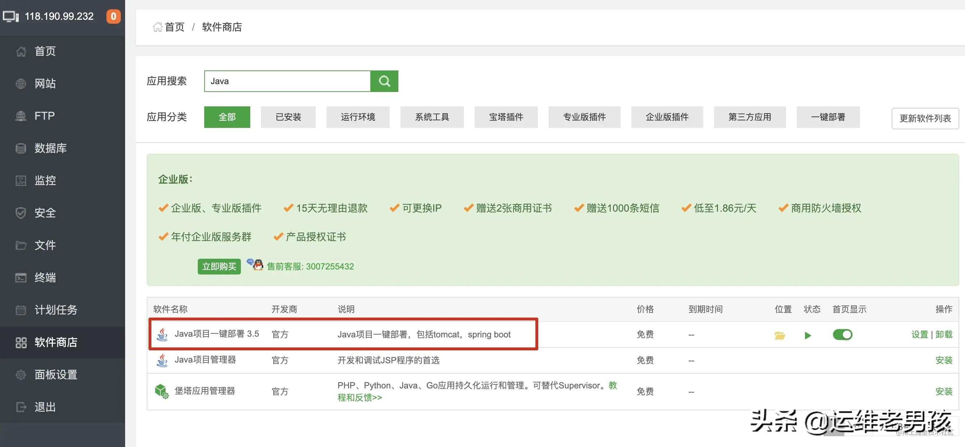Select the FTP sidebar icon
The image size is (965, 447).
click(x=44, y=115)
